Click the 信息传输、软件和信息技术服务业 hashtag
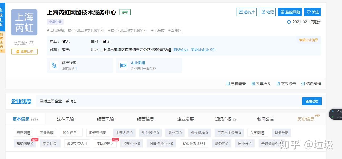342x159 pixels. click(x=76, y=30)
